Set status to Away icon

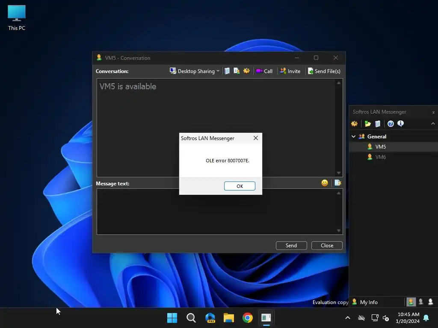[430, 302]
